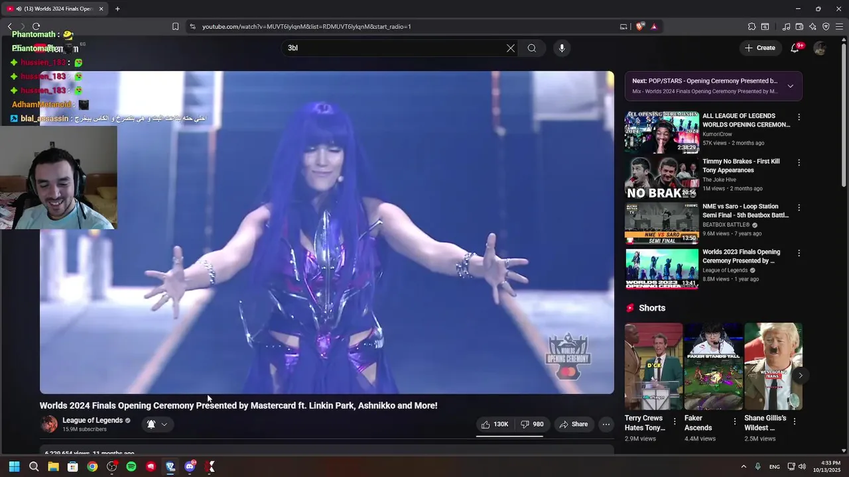Open more actions menu beside Share
This screenshot has height=477, width=849.
click(x=606, y=424)
